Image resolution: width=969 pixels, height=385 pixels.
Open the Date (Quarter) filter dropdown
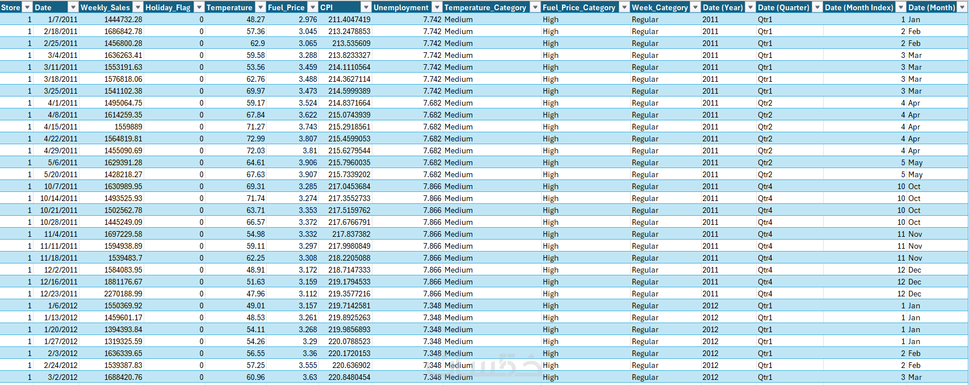(817, 7)
